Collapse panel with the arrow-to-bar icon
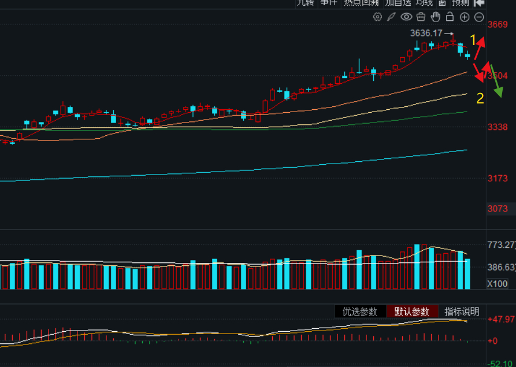 click(479, 3)
